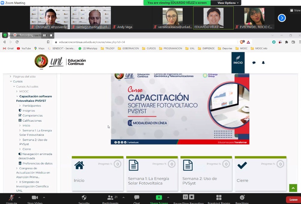Expand Páginas del sitio tree node
301x204 pixels.
point(11,76)
